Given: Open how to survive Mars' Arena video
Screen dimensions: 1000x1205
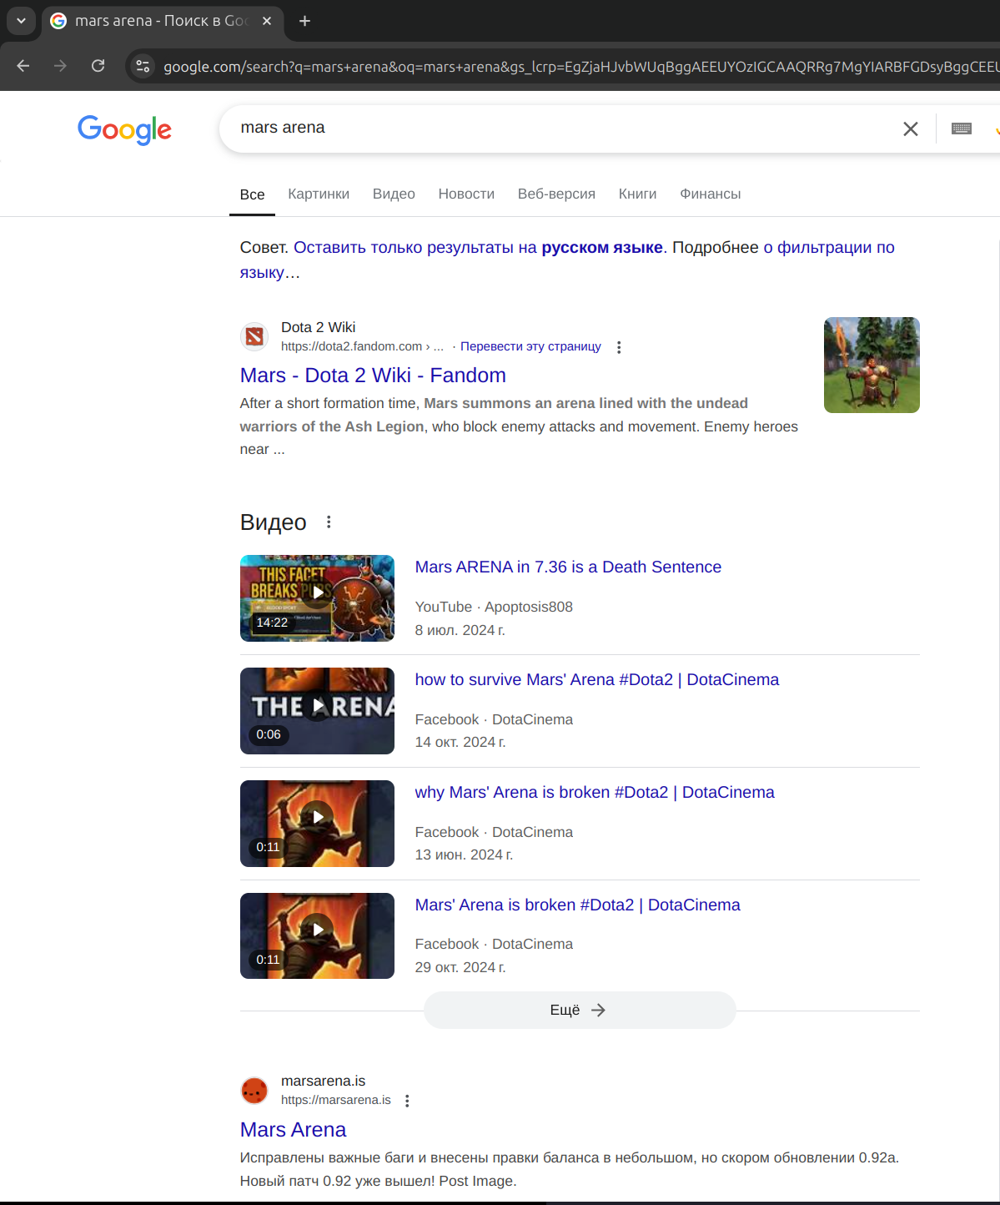Looking at the screenshot, I should [597, 680].
